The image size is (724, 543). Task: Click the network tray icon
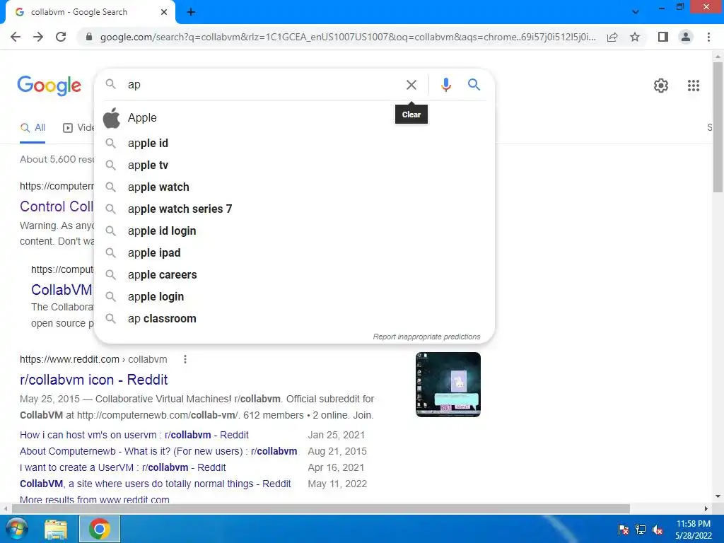coord(641,530)
